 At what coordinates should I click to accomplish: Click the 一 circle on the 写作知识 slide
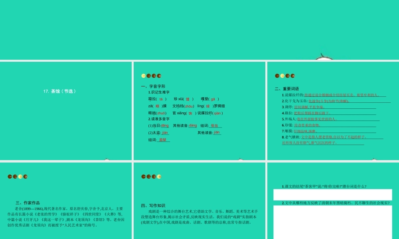(x=144, y=176)
